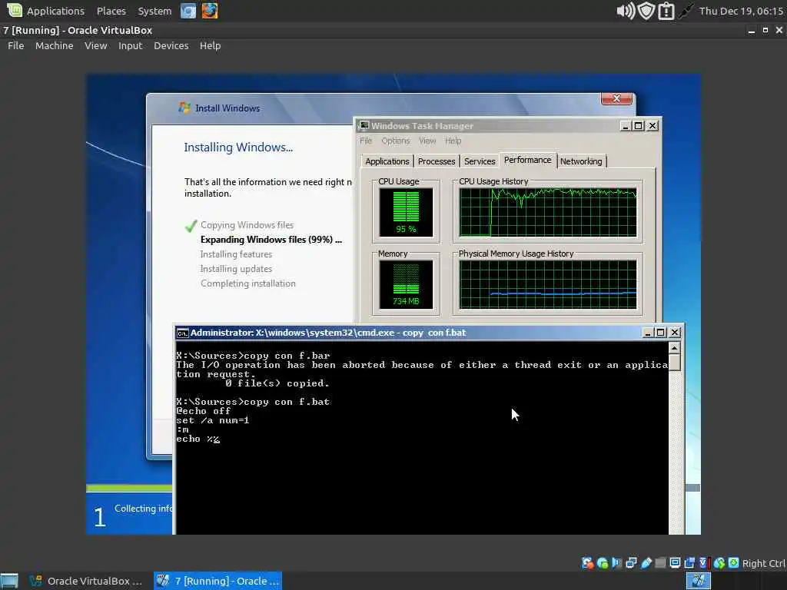Switch to Oracle VirtualBox Manager taskbar button

point(86,581)
